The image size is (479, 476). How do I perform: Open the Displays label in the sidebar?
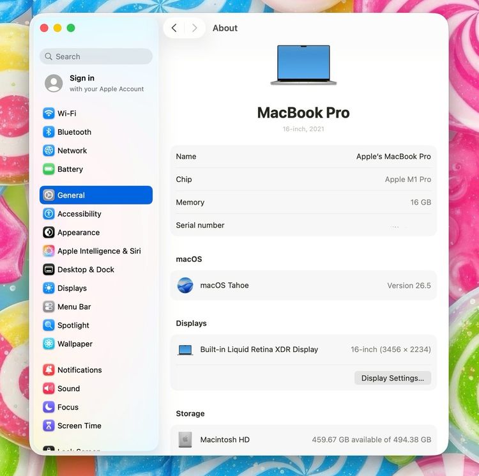pyautogui.click(x=72, y=288)
